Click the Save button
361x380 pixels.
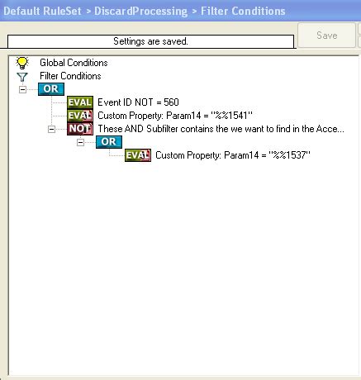point(326,36)
